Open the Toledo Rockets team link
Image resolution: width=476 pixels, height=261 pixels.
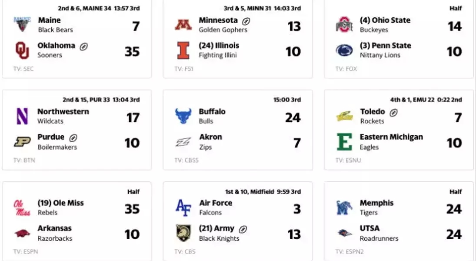pos(373,116)
